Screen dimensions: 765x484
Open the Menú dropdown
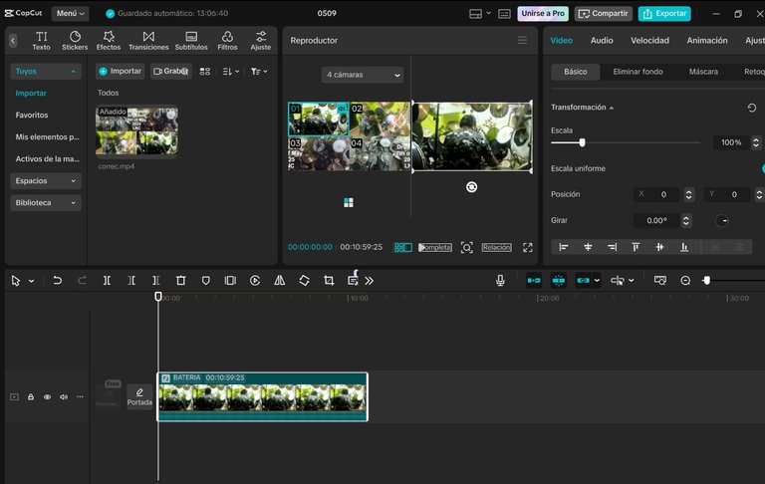(x=71, y=13)
